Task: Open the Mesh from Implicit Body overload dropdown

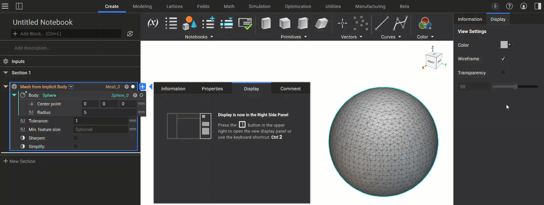Action: point(71,87)
